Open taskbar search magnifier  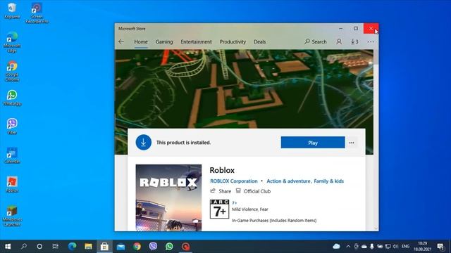(x=24, y=247)
